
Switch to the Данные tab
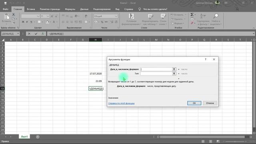point(84,9)
